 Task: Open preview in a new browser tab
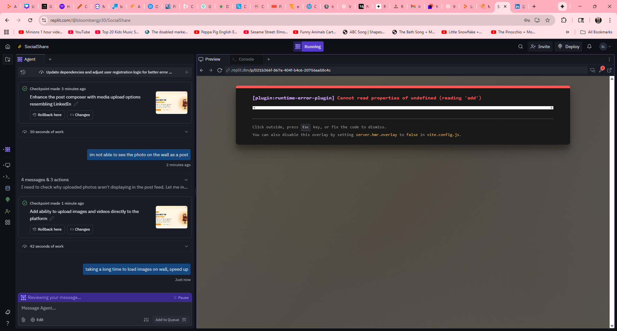pyautogui.click(x=609, y=70)
